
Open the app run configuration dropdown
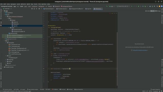pos(112,6)
